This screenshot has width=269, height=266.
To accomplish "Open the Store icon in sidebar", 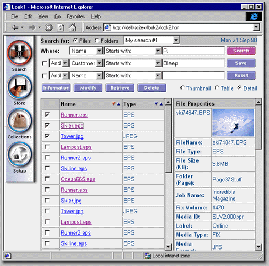I will click(x=19, y=87).
